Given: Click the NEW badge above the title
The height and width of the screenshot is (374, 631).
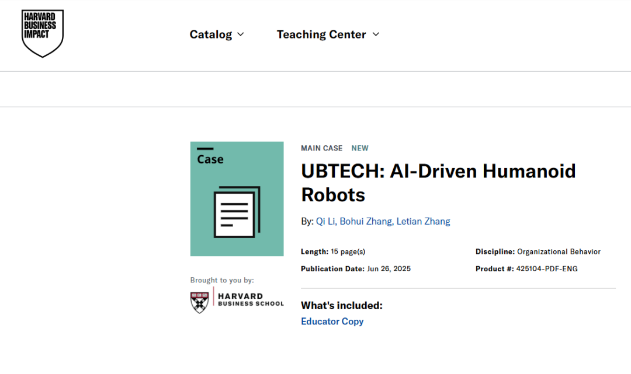Looking at the screenshot, I should [x=360, y=148].
